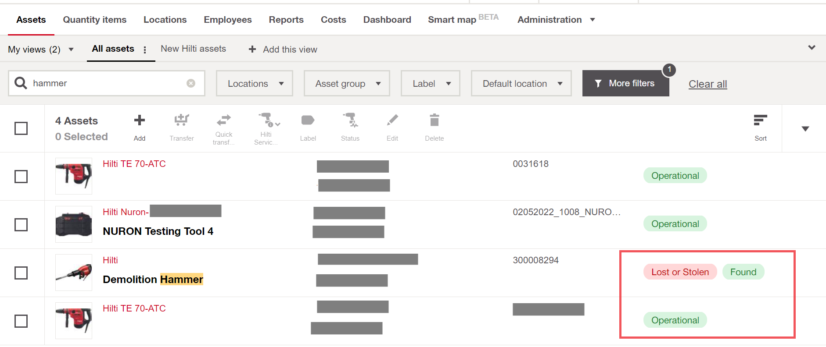
Task: Open the Assets tab
Action: (31, 20)
